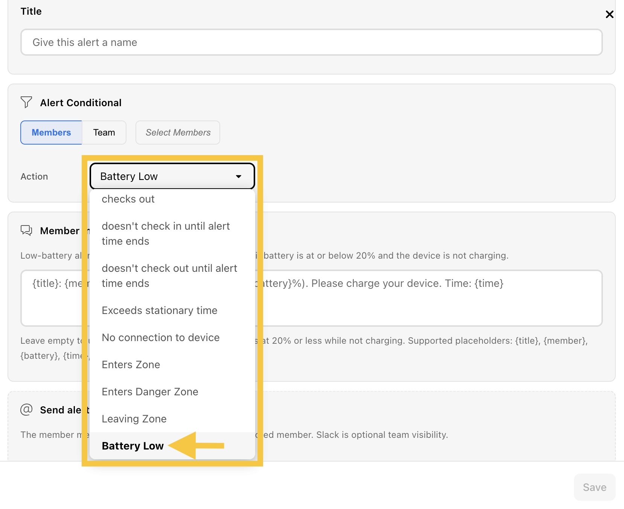The height and width of the screenshot is (509, 624).
Task: Click the Member message chat bubble icon
Action: pos(26,230)
